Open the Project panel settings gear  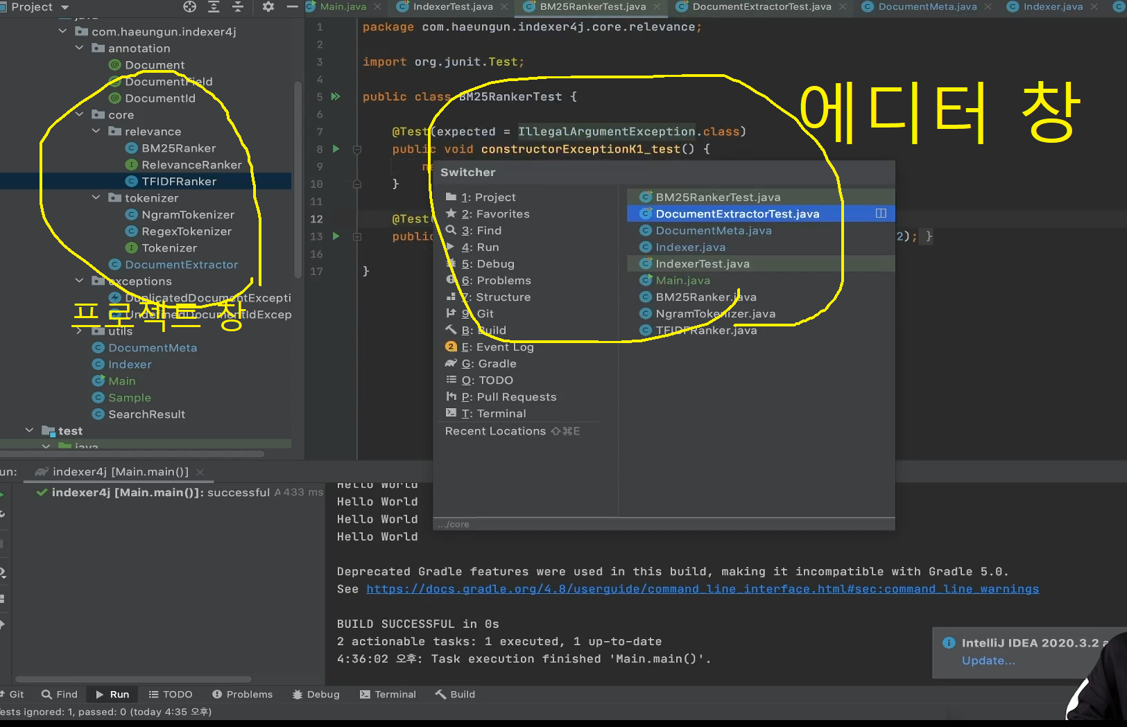coord(268,6)
